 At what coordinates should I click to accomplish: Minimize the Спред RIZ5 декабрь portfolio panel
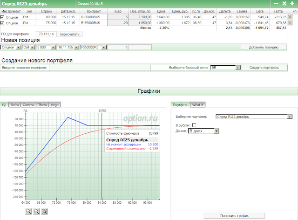[276, 3]
